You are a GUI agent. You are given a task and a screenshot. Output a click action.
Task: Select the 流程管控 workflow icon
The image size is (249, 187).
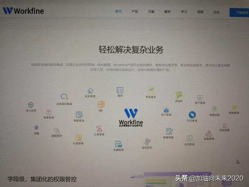click(147, 142)
